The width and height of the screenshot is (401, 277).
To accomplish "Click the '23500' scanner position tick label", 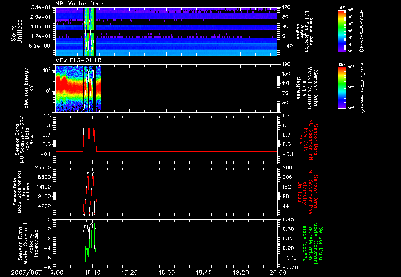I will [43, 167].
